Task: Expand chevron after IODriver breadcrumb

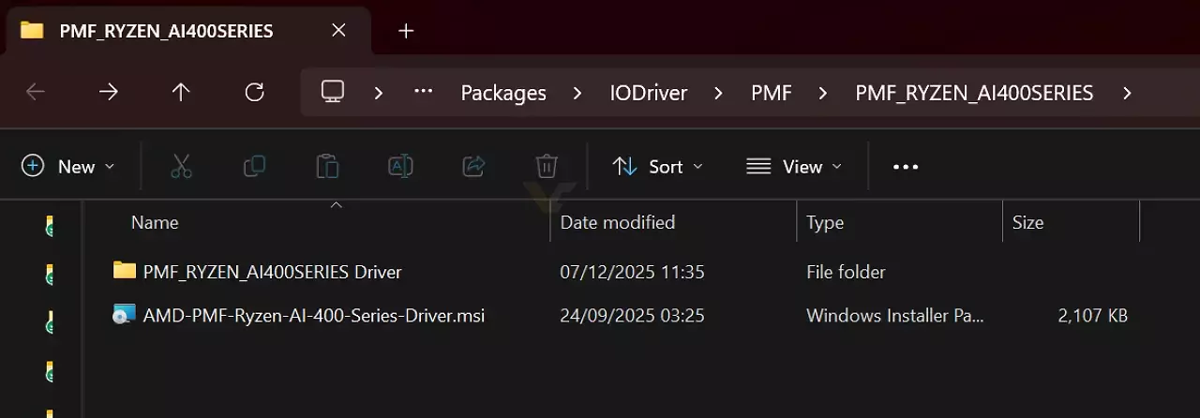Action: pyautogui.click(x=718, y=93)
